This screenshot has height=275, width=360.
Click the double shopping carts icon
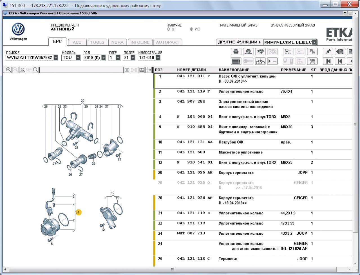point(312,52)
